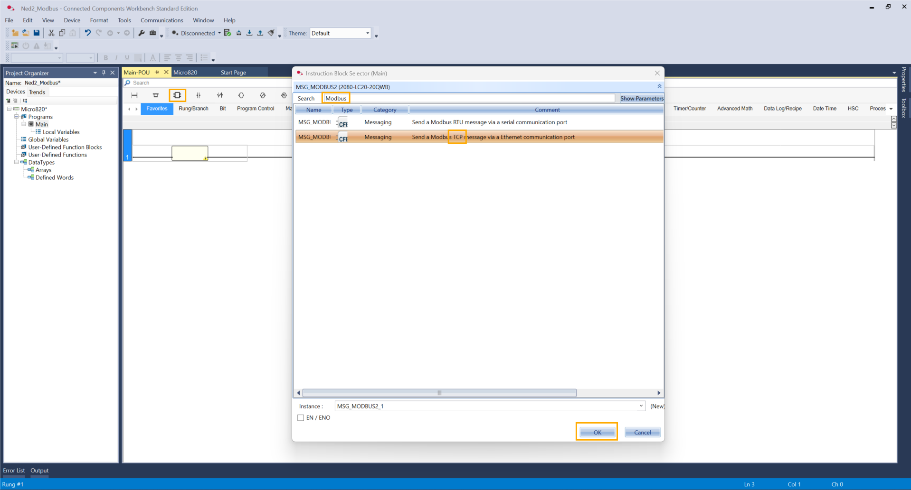Viewport: 911px width, 490px height.
Task: Enable the EN / ENO checkbox
Action: click(x=301, y=418)
